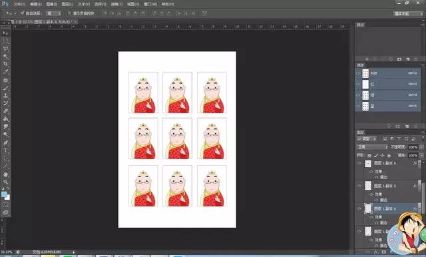The image size is (426, 257).
Task: Click lock all padlock icon
Action: [x=389, y=156]
